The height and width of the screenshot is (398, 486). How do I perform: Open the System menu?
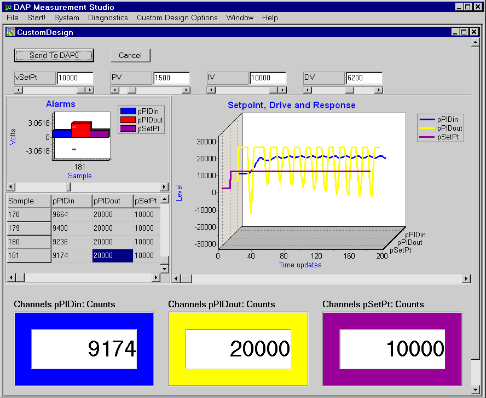66,17
